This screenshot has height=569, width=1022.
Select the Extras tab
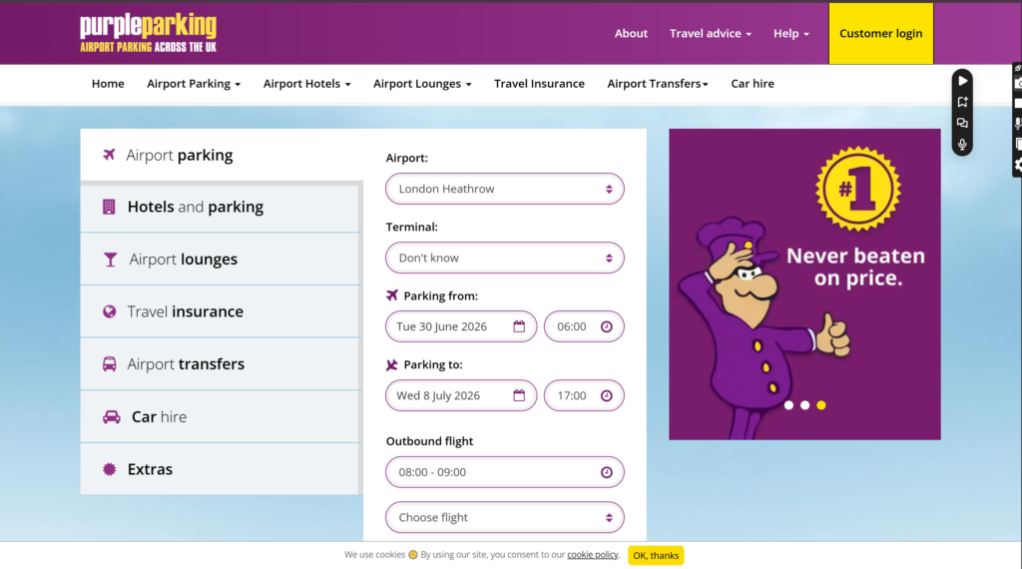click(x=221, y=469)
